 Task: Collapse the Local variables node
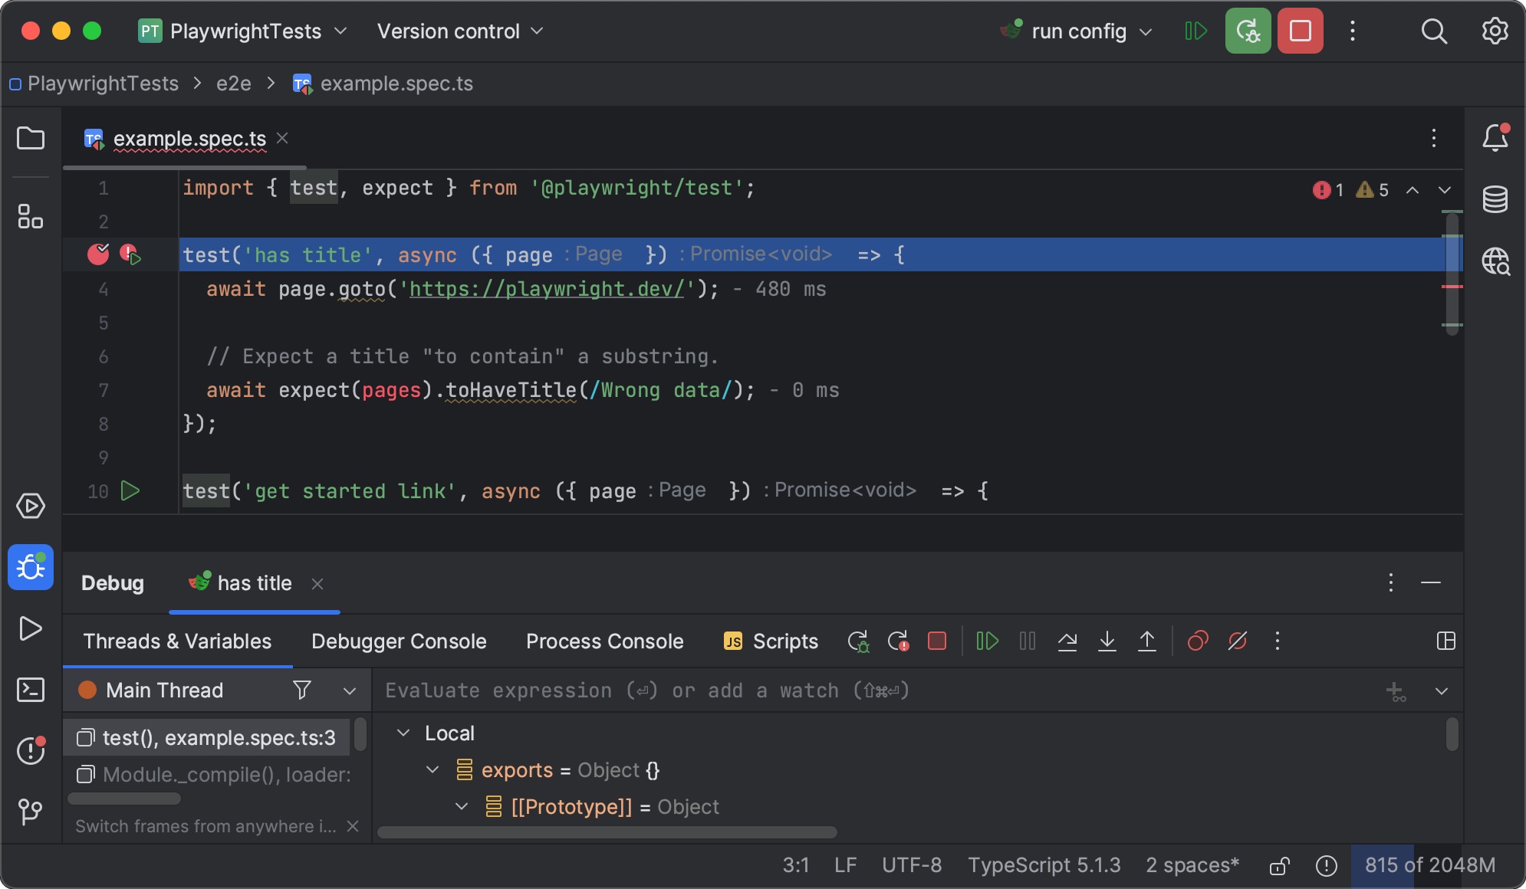point(405,733)
